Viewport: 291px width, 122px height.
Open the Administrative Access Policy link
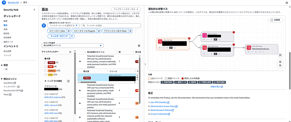164,106
